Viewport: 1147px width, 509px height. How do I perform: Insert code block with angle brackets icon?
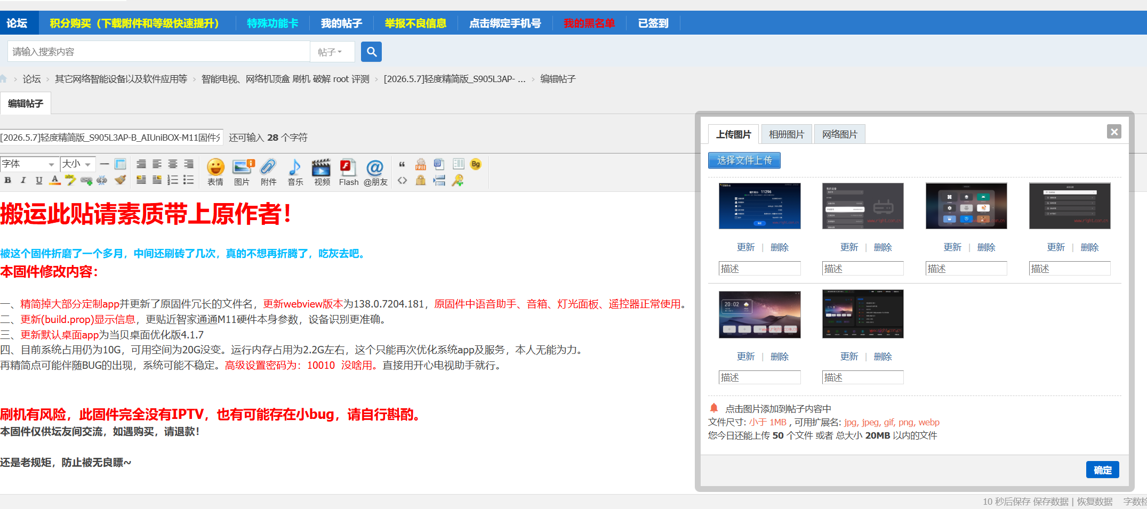coord(402,180)
